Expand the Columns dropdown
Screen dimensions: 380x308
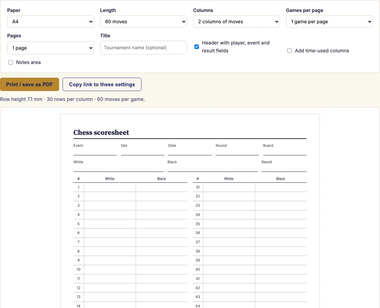click(236, 22)
